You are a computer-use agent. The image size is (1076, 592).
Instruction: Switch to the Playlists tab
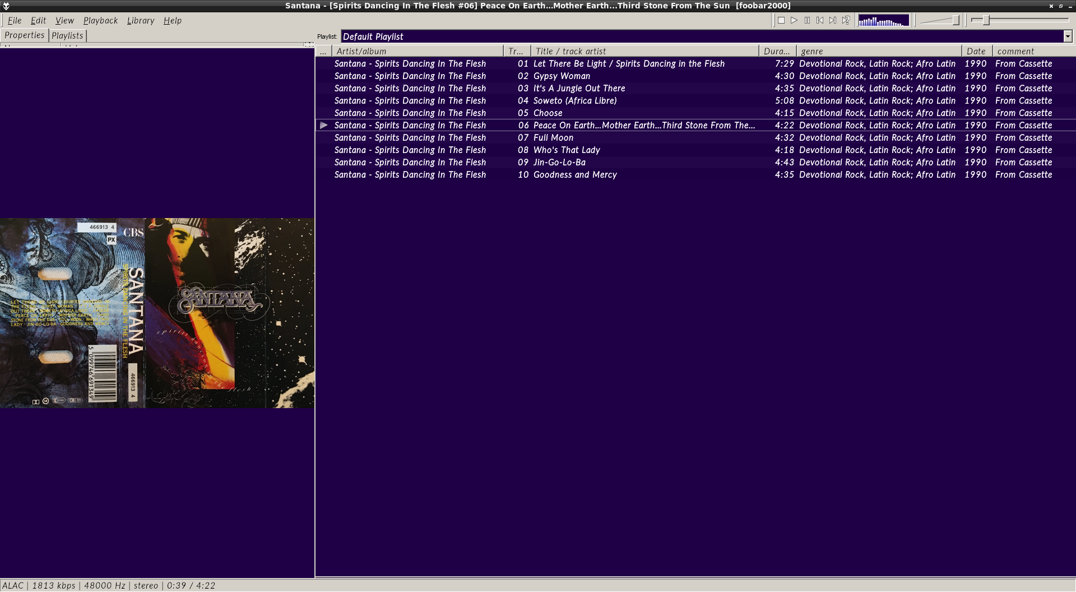(x=67, y=35)
